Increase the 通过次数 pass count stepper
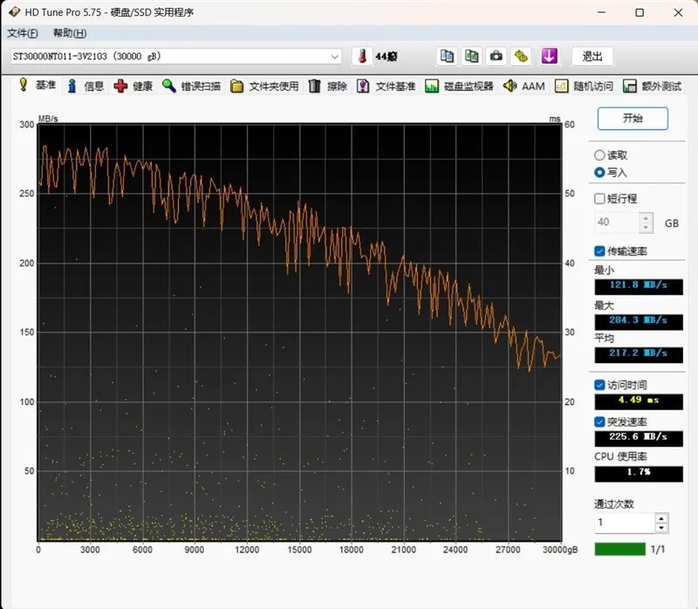 coord(661,518)
